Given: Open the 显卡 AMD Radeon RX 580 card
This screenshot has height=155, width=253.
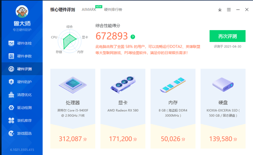Looking at the screenshot, I should [123, 109].
